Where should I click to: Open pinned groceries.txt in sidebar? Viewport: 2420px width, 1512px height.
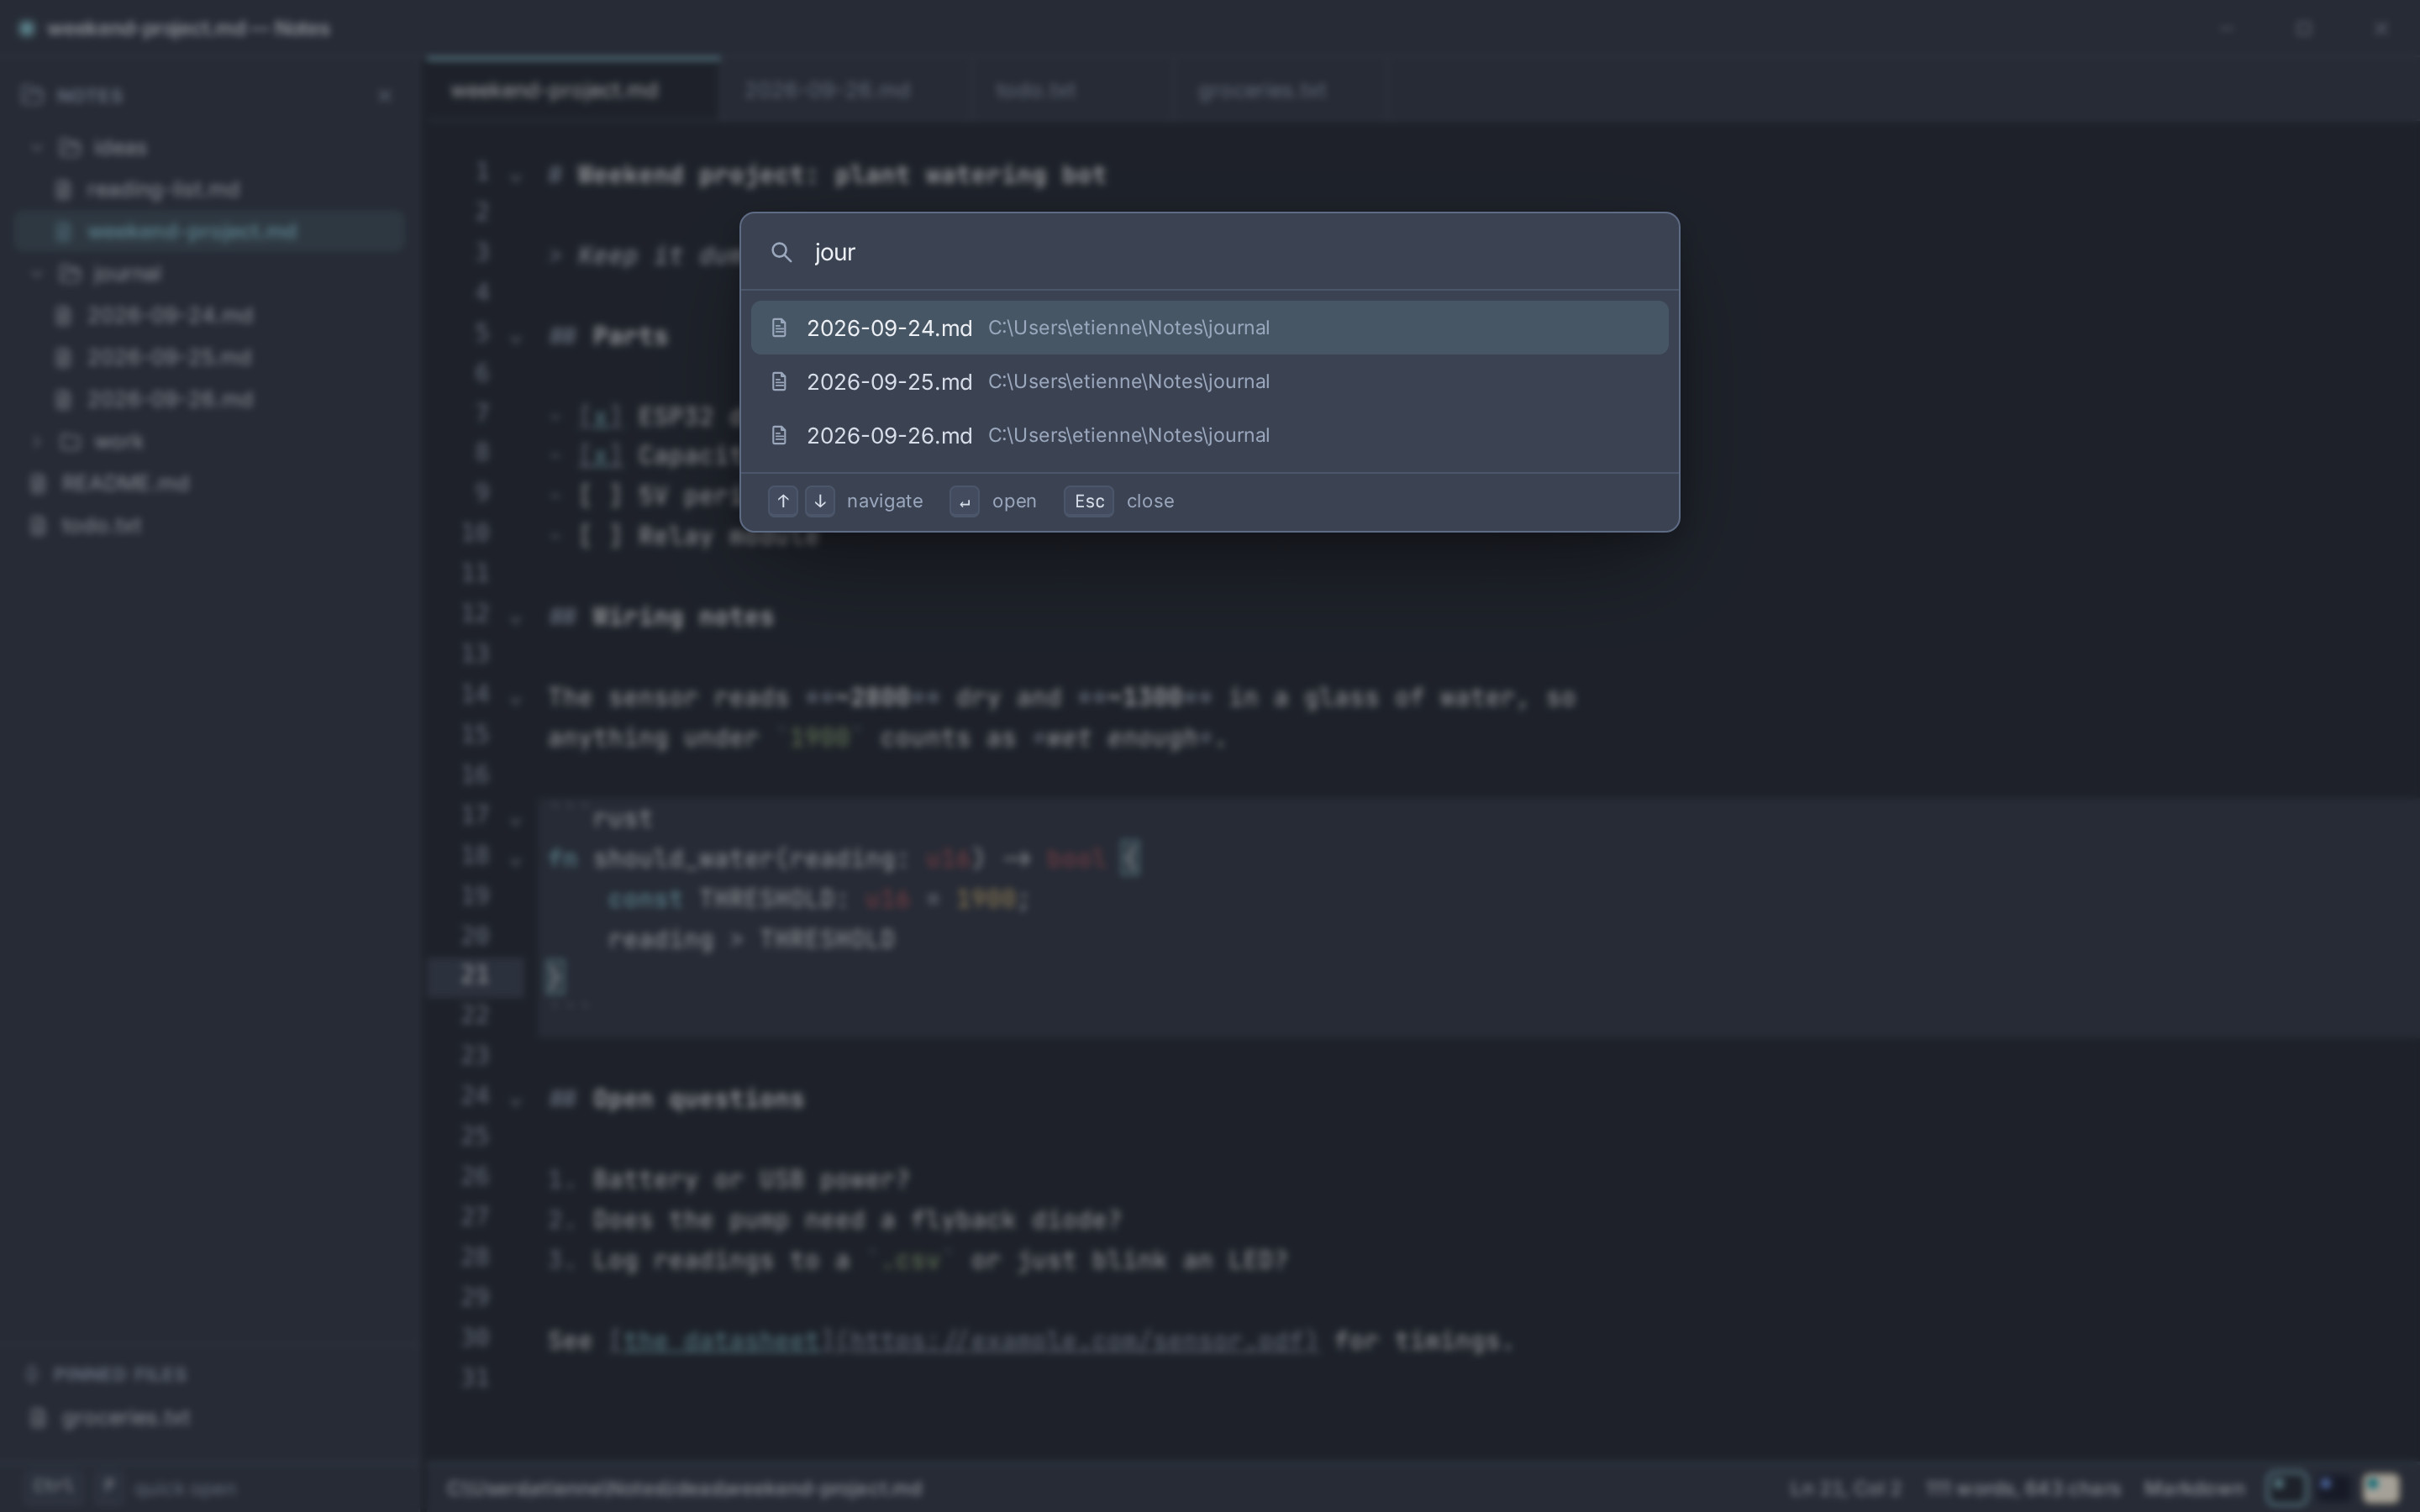point(209,1418)
